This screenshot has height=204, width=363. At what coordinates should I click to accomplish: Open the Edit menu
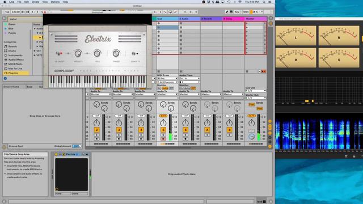point(27,2)
